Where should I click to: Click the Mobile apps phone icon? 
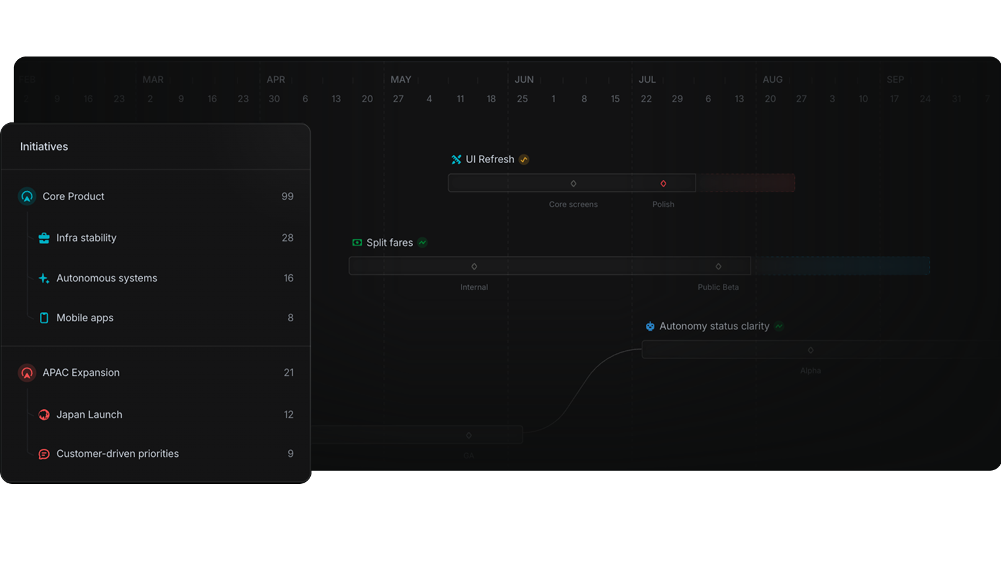point(44,318)
